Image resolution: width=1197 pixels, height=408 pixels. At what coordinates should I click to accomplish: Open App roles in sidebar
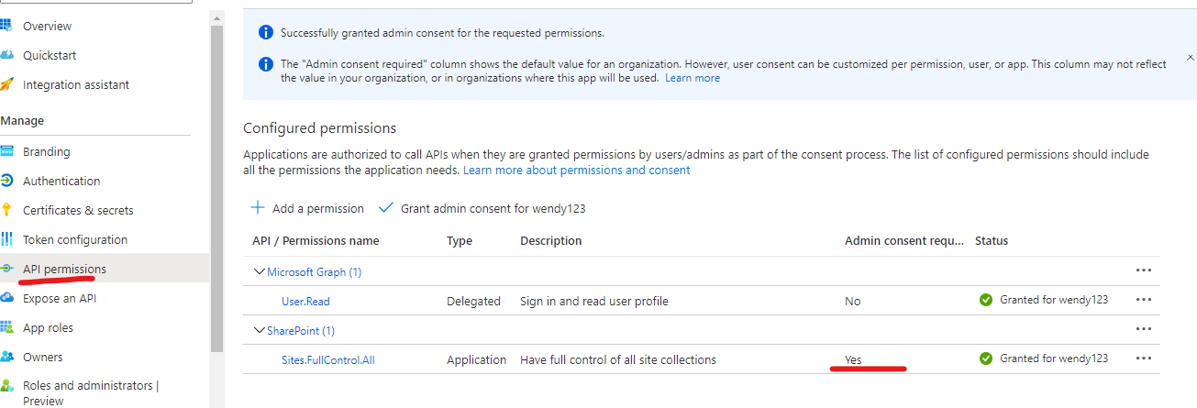(x=48, y=327)
